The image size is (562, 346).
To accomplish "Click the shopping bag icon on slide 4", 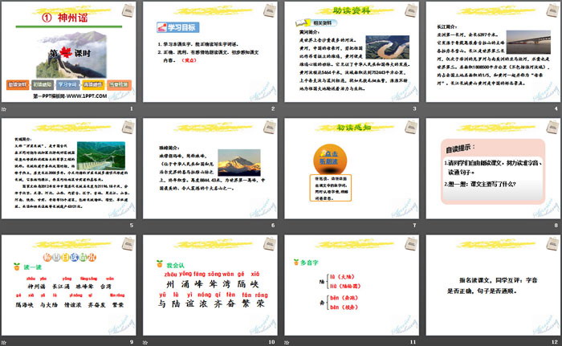I will (x=552, y=10).
